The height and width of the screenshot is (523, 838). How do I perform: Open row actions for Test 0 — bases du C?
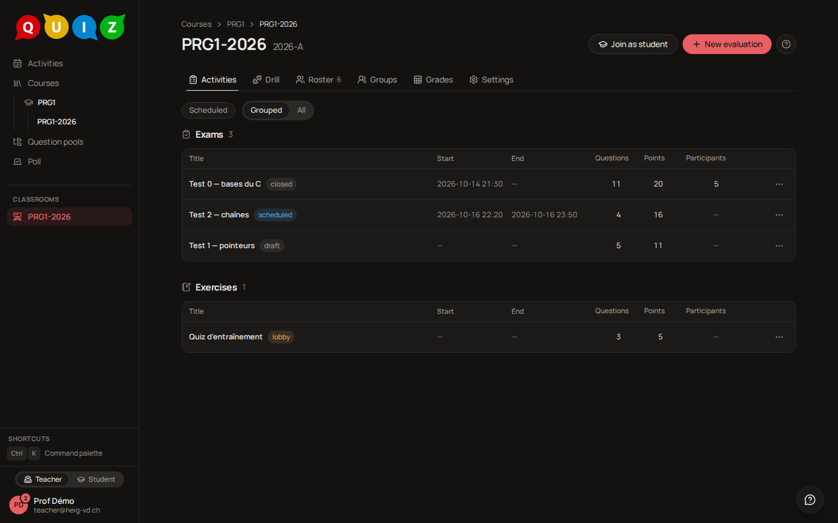tap(779, 184)
